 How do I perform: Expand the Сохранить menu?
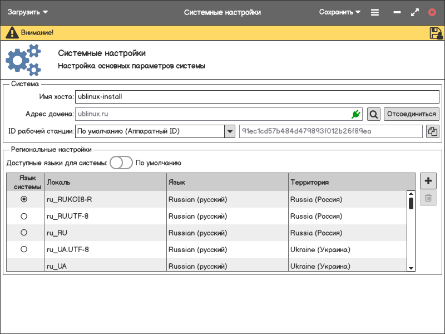tap(340, 12)
